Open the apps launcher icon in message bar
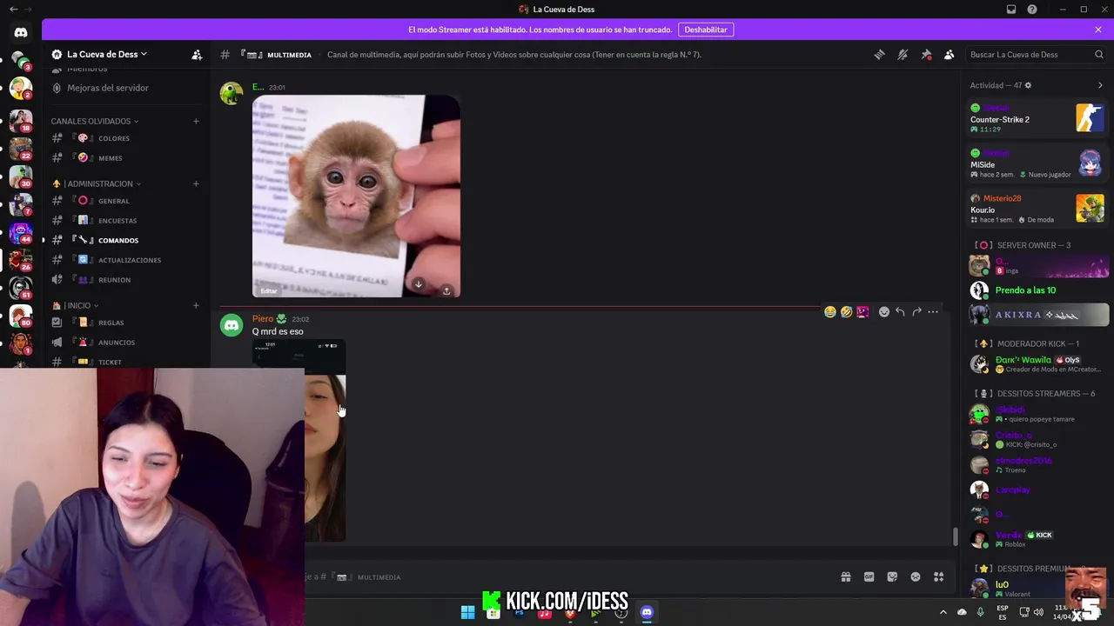Image resolution: width=1114 pixels, height=626 pixels. pyautogui.click(x=939, y=576)
